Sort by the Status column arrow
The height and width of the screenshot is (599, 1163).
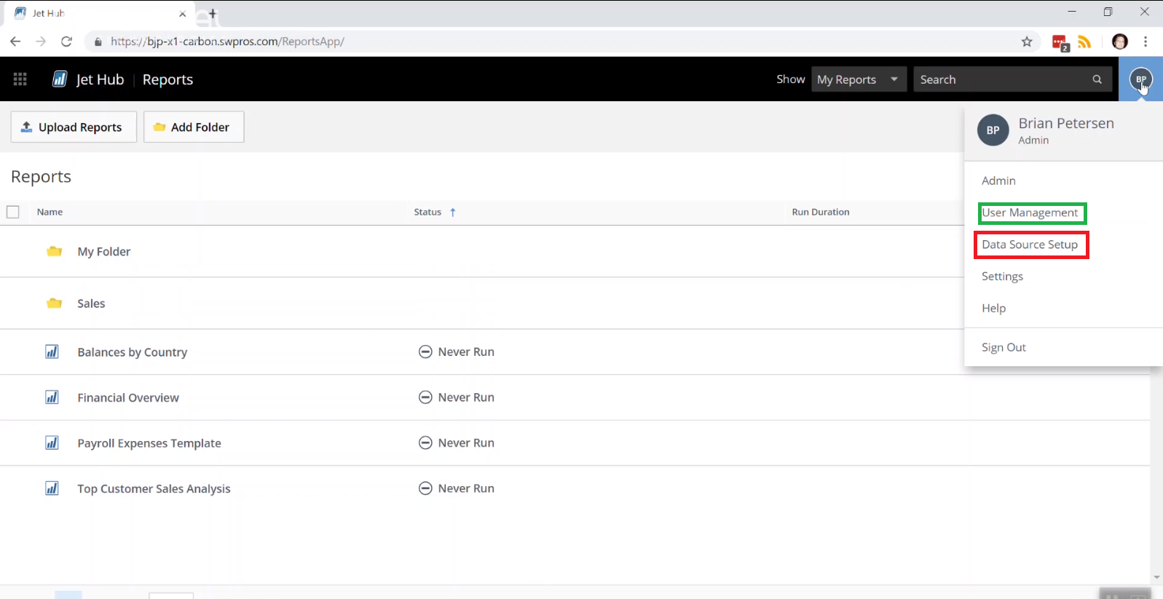(x=453, y=213)
